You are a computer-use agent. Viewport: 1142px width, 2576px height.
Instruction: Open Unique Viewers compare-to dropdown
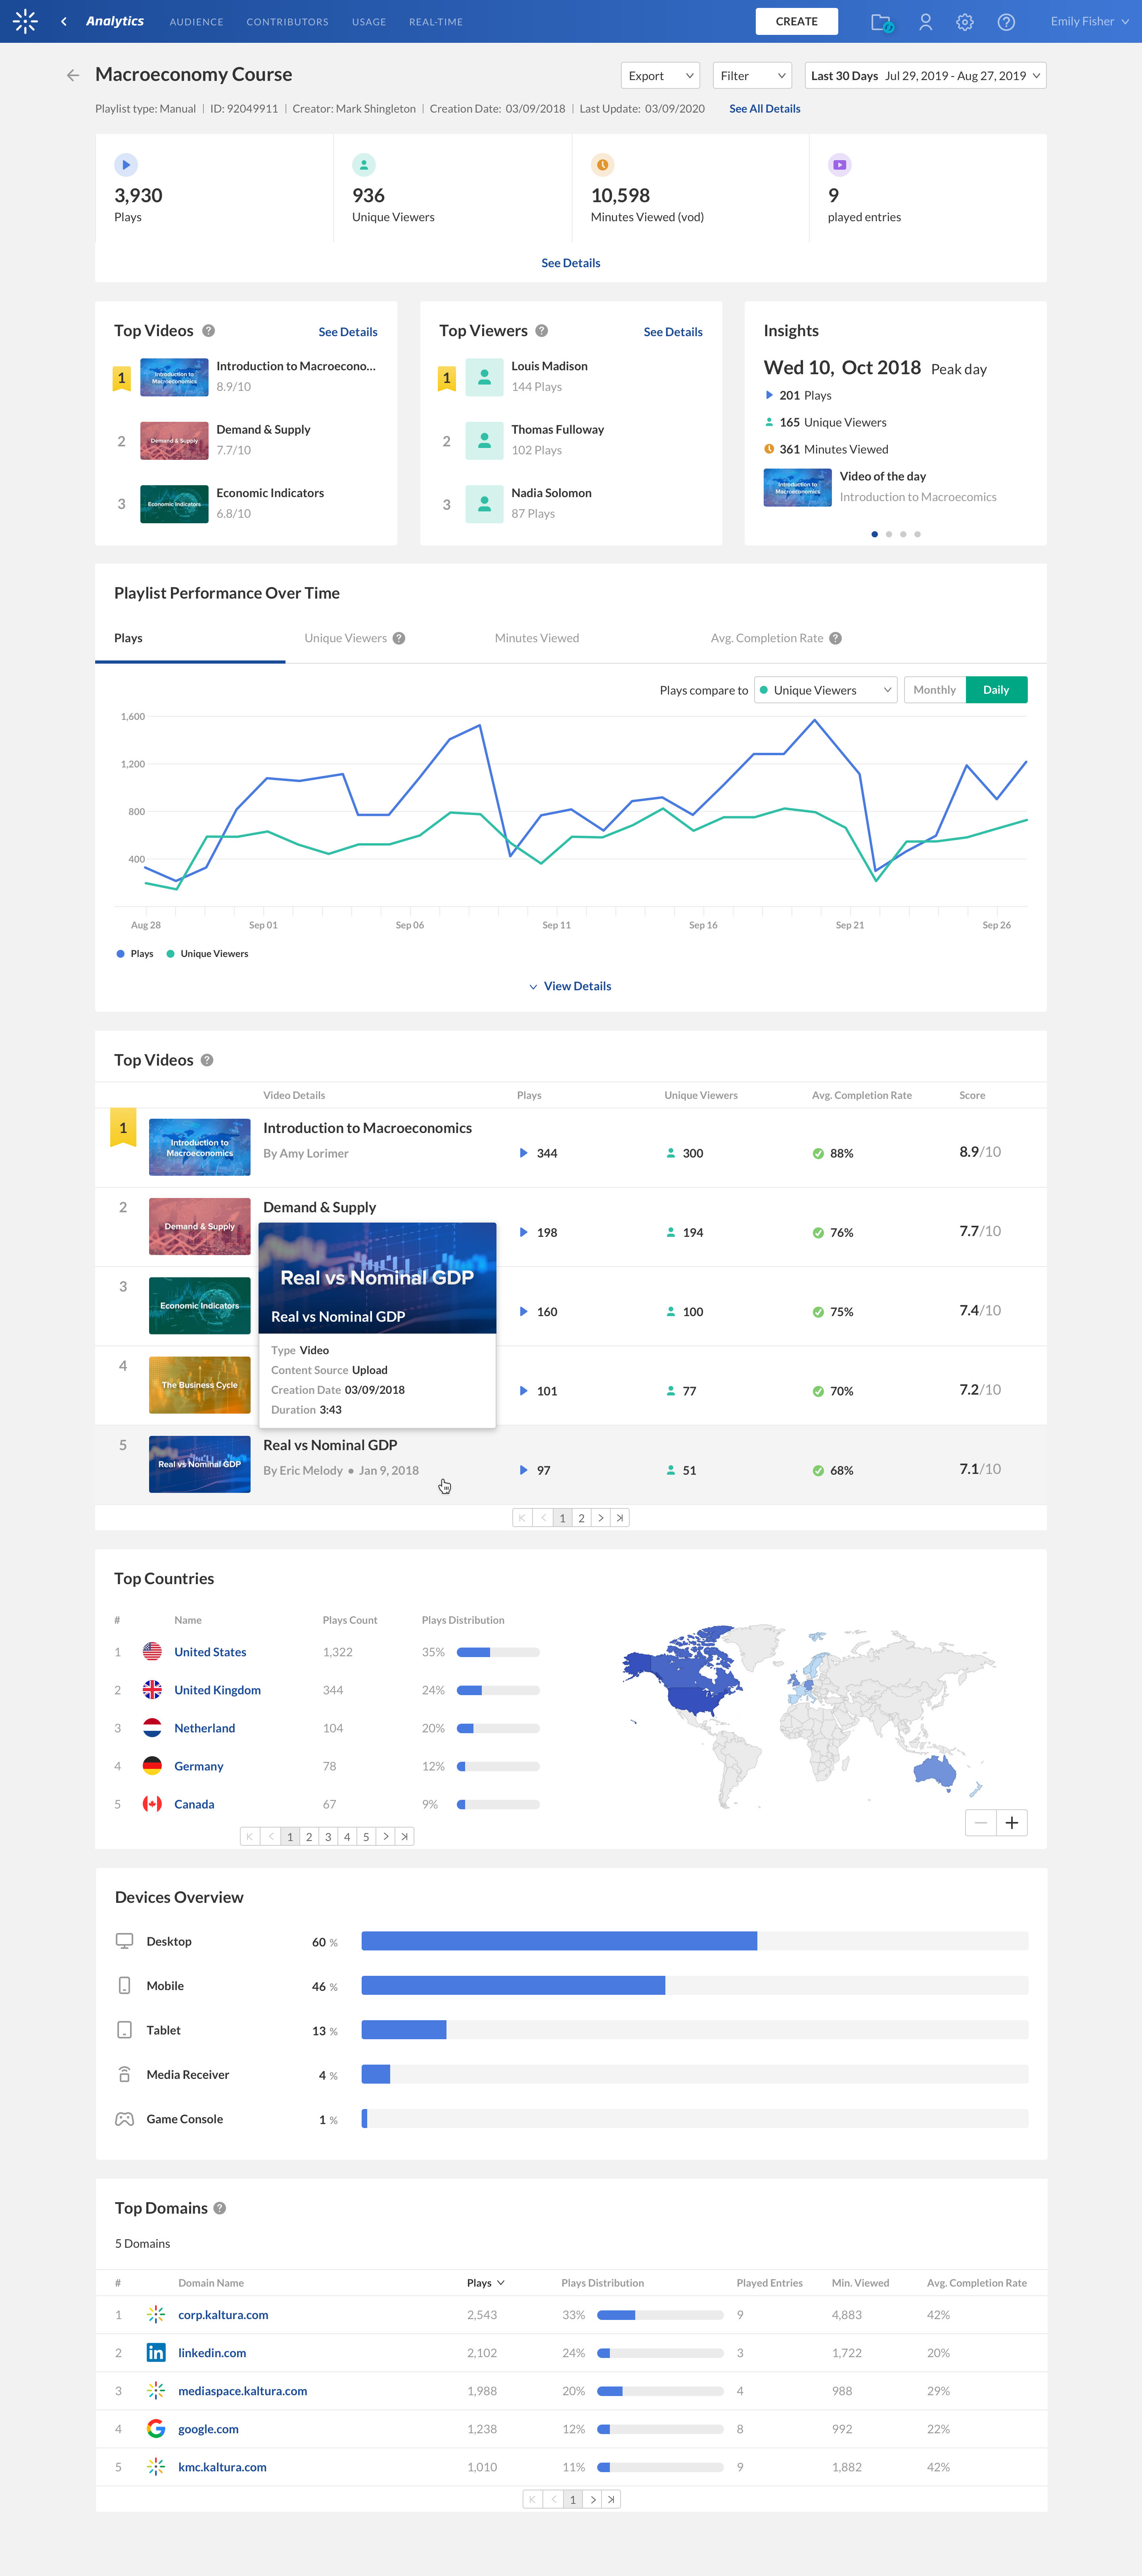pyautogui.click(x=825, y=690)
